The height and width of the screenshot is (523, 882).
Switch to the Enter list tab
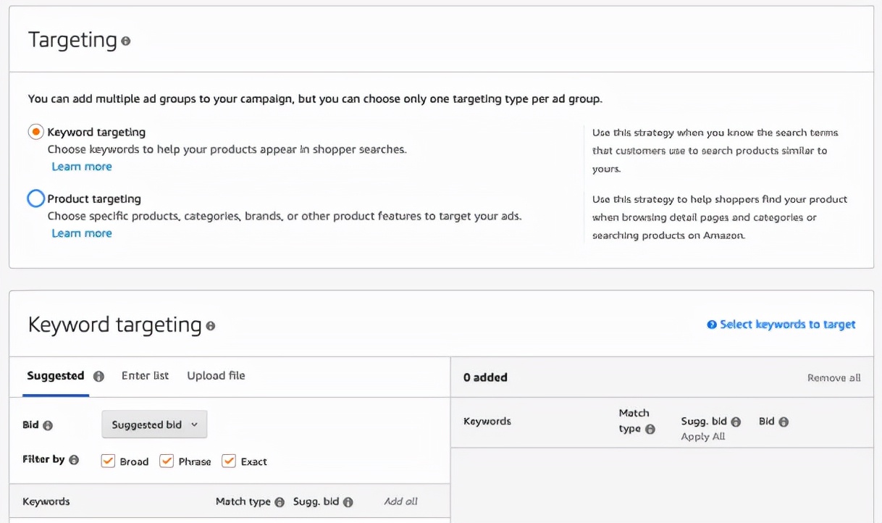(145, 375)
